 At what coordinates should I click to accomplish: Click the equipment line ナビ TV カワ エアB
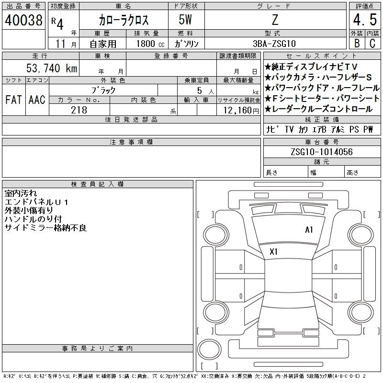[x=296, y=129]
